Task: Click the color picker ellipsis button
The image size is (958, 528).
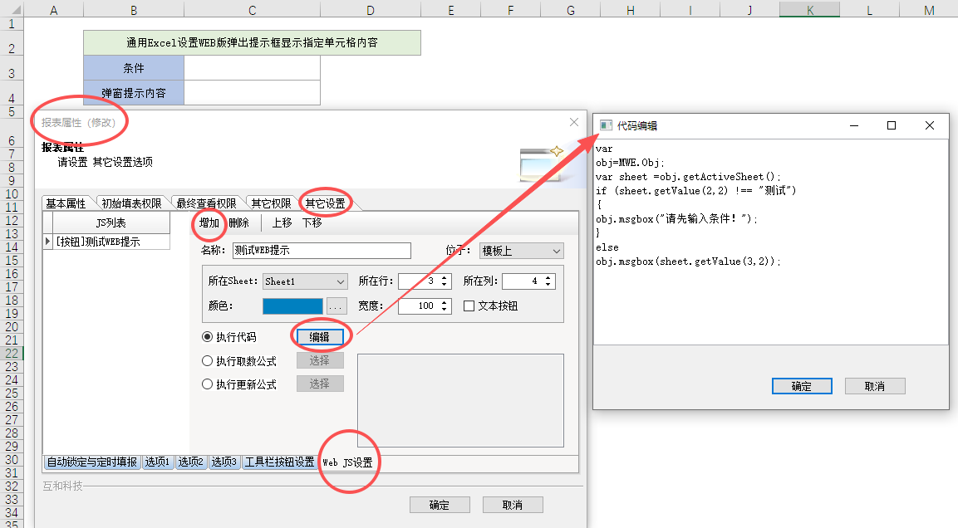Action: point(336,306)
